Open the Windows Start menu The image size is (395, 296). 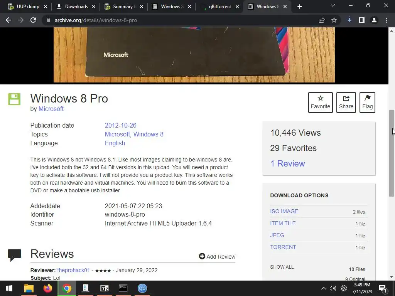click(x=9, y=288)
